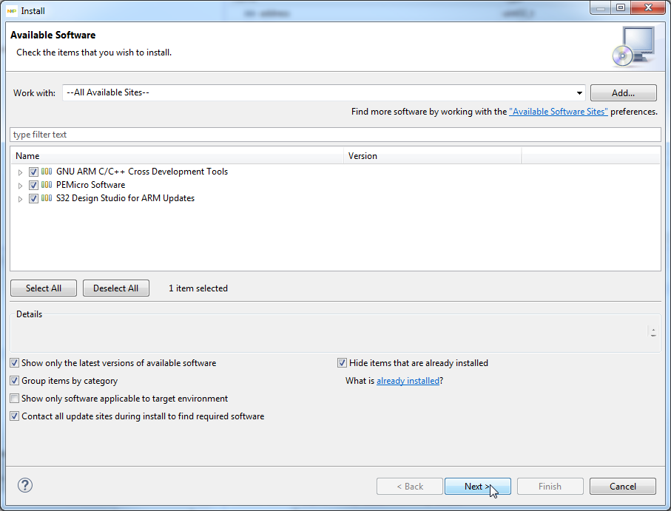Click the PEMicro Software category icon
The image size is (671, 511).
coord(47,185)
